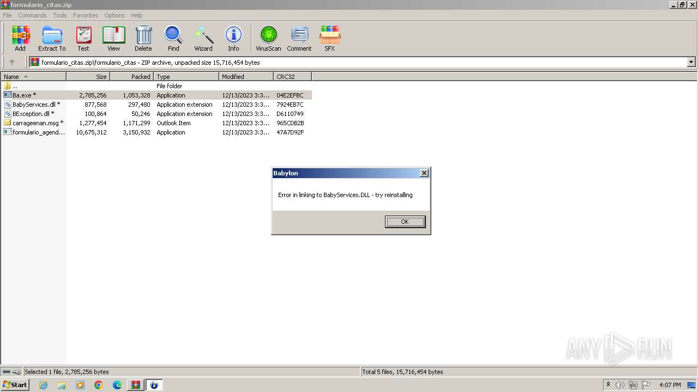Image resolution: width=698 pixels, height=392 pixels.
Task: Sort files by Name column
Action: [x=33, y=77]
